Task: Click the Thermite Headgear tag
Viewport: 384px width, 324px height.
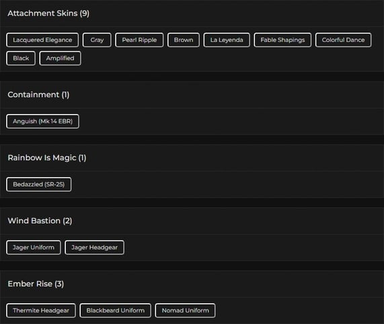Action: coord(41,311)
